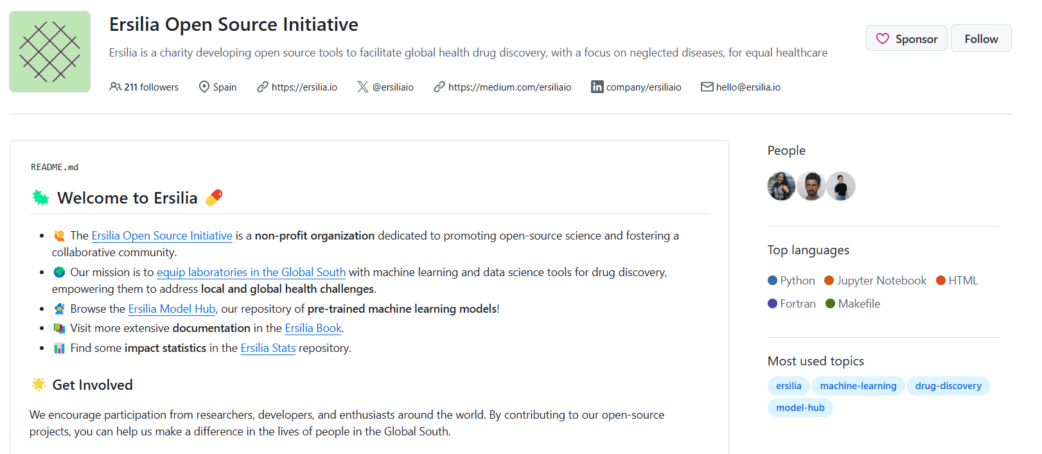Select the drug-discovery topic tag
The width and height of the screenshot is (1042, 454).
948,386
